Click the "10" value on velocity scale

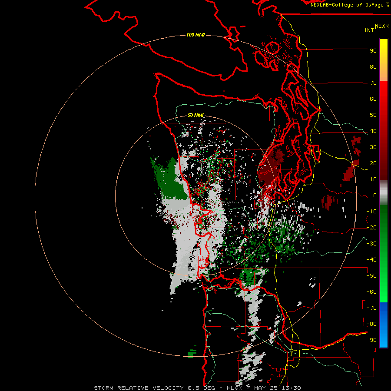tap(373, 179)
